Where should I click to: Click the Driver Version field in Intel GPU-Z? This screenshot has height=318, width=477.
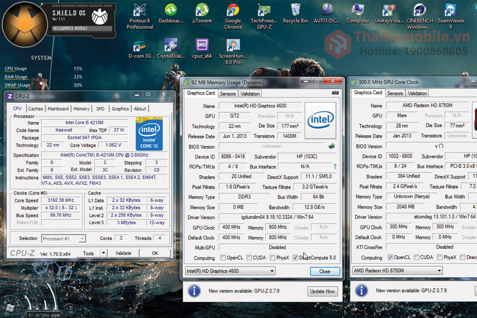point(277,217)
